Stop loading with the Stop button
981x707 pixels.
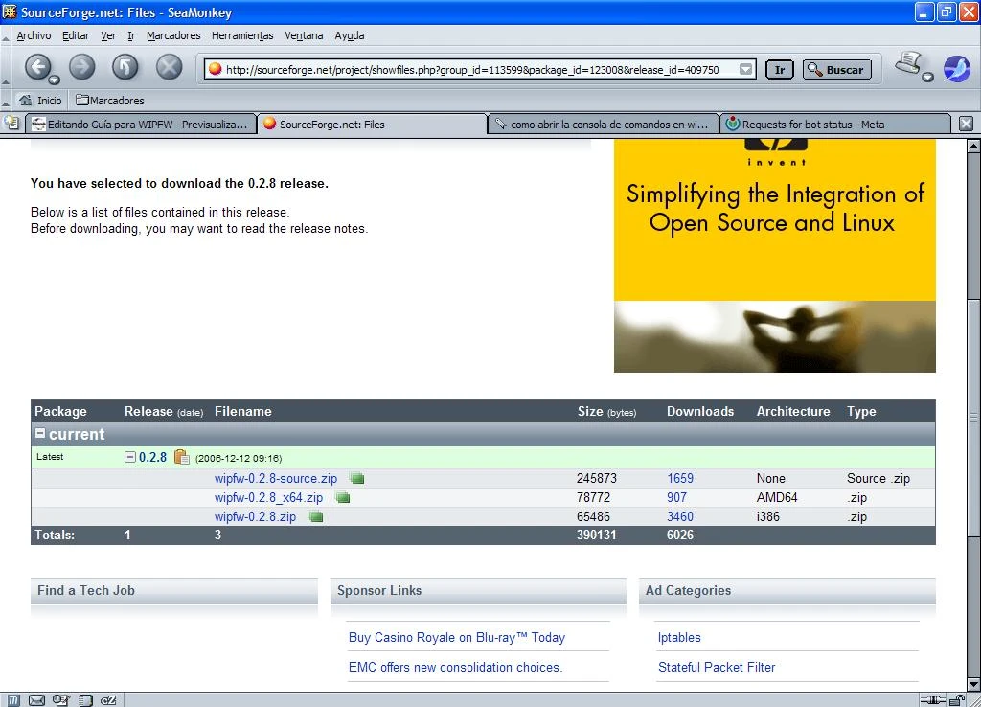(x=169, y=66)
